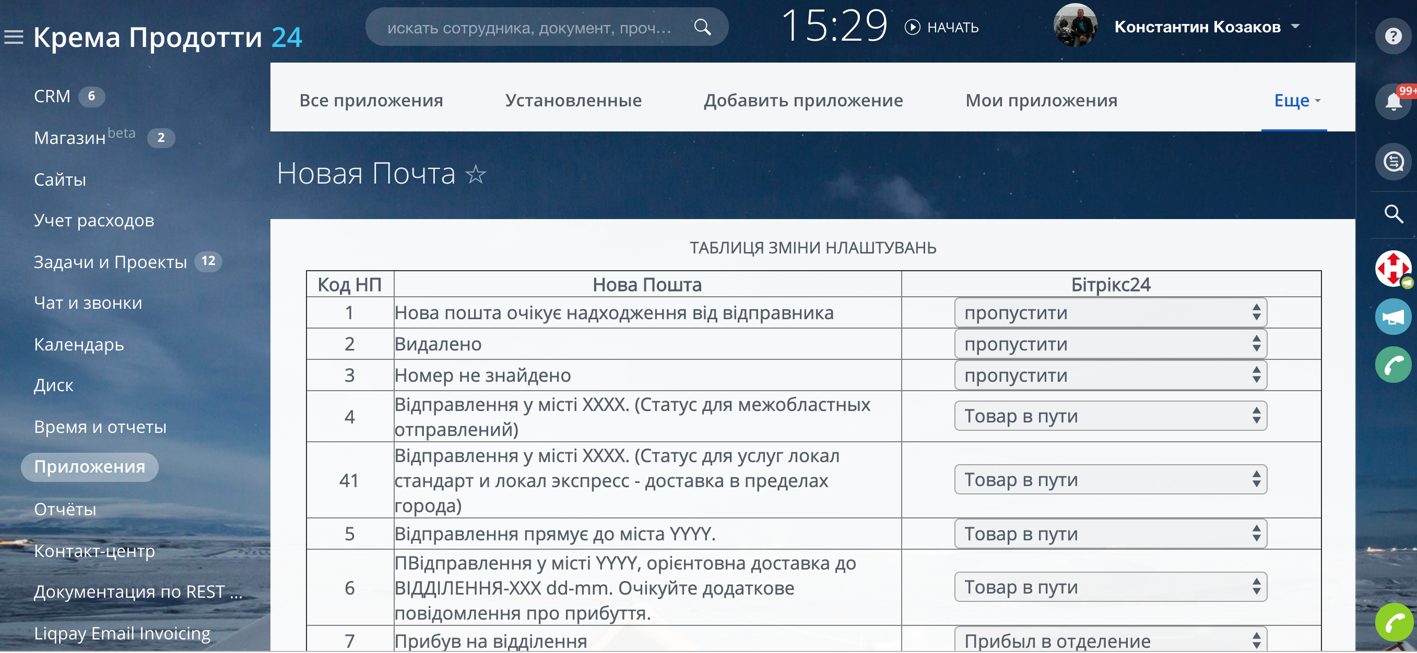Open the help question mark icon
This screenshot has width=1417, height=653.
click(1393, 37)
